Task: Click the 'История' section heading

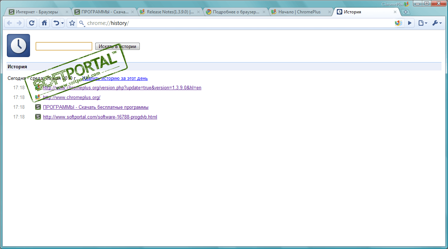Action: pos(17,66)
